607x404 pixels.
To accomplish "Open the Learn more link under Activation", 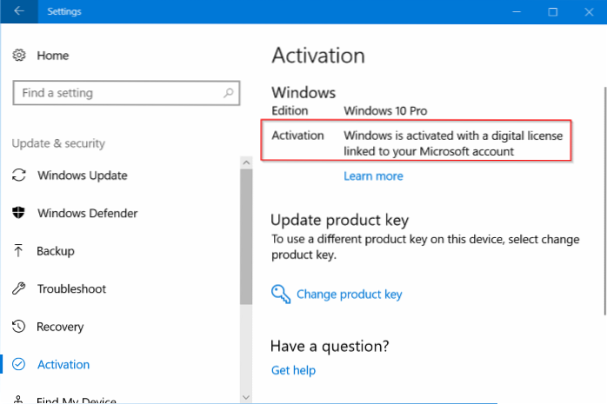I will (x=373, y=176).
